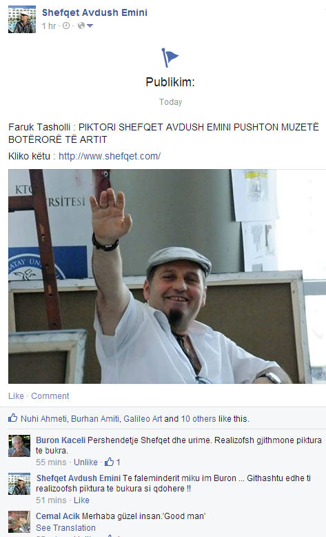This screenshot has height=537, width=326.
Task: Unlike Buron Kaceli's comment
Action: [85, 462]
